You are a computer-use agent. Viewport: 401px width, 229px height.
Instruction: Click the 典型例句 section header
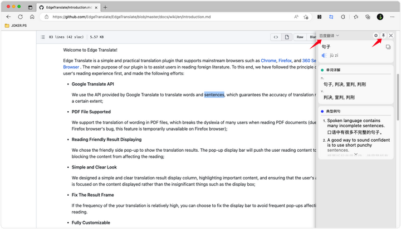pyautogui.click(x=333, y=111)
